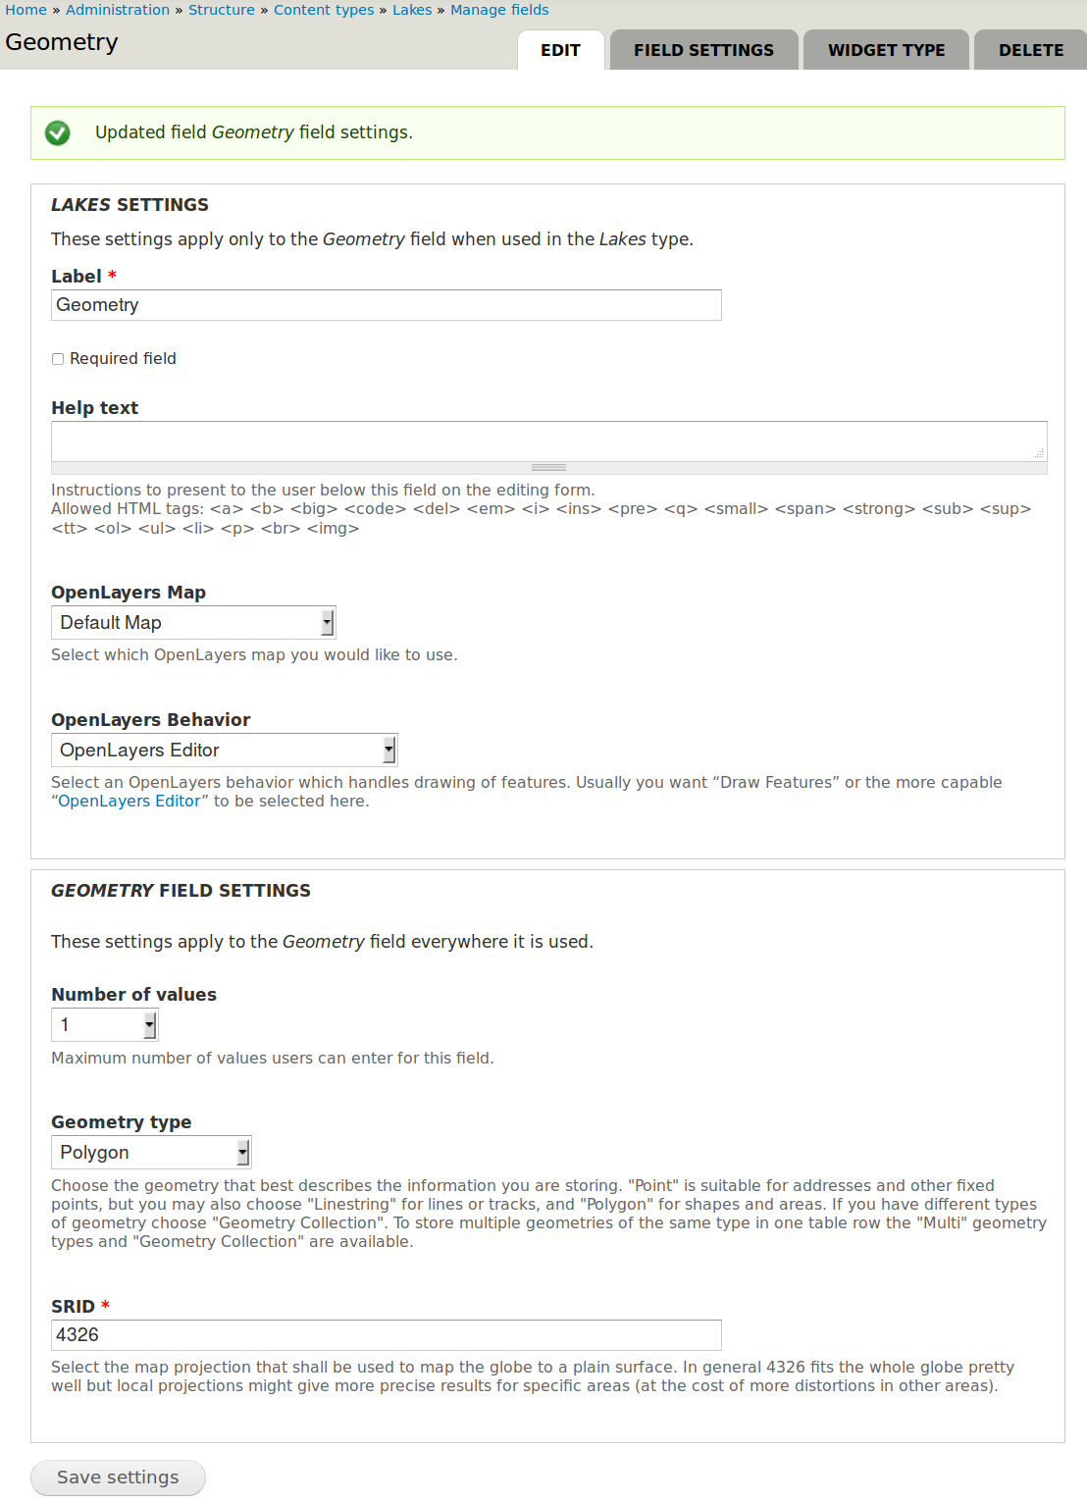Focus the SRID input field
This screenshot has height=1504, width=1087.
387,1335
